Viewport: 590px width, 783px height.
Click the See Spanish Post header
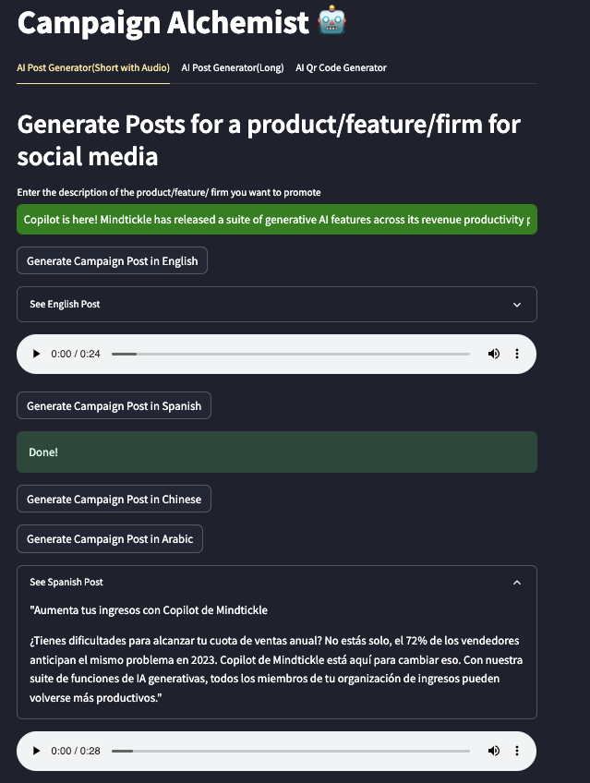click(66, 582)
